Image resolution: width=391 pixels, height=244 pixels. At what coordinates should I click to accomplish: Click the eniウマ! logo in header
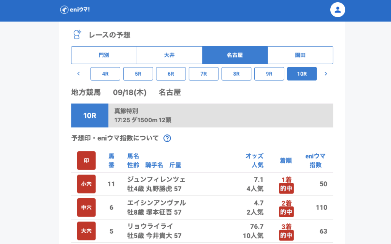pos(75,10)
